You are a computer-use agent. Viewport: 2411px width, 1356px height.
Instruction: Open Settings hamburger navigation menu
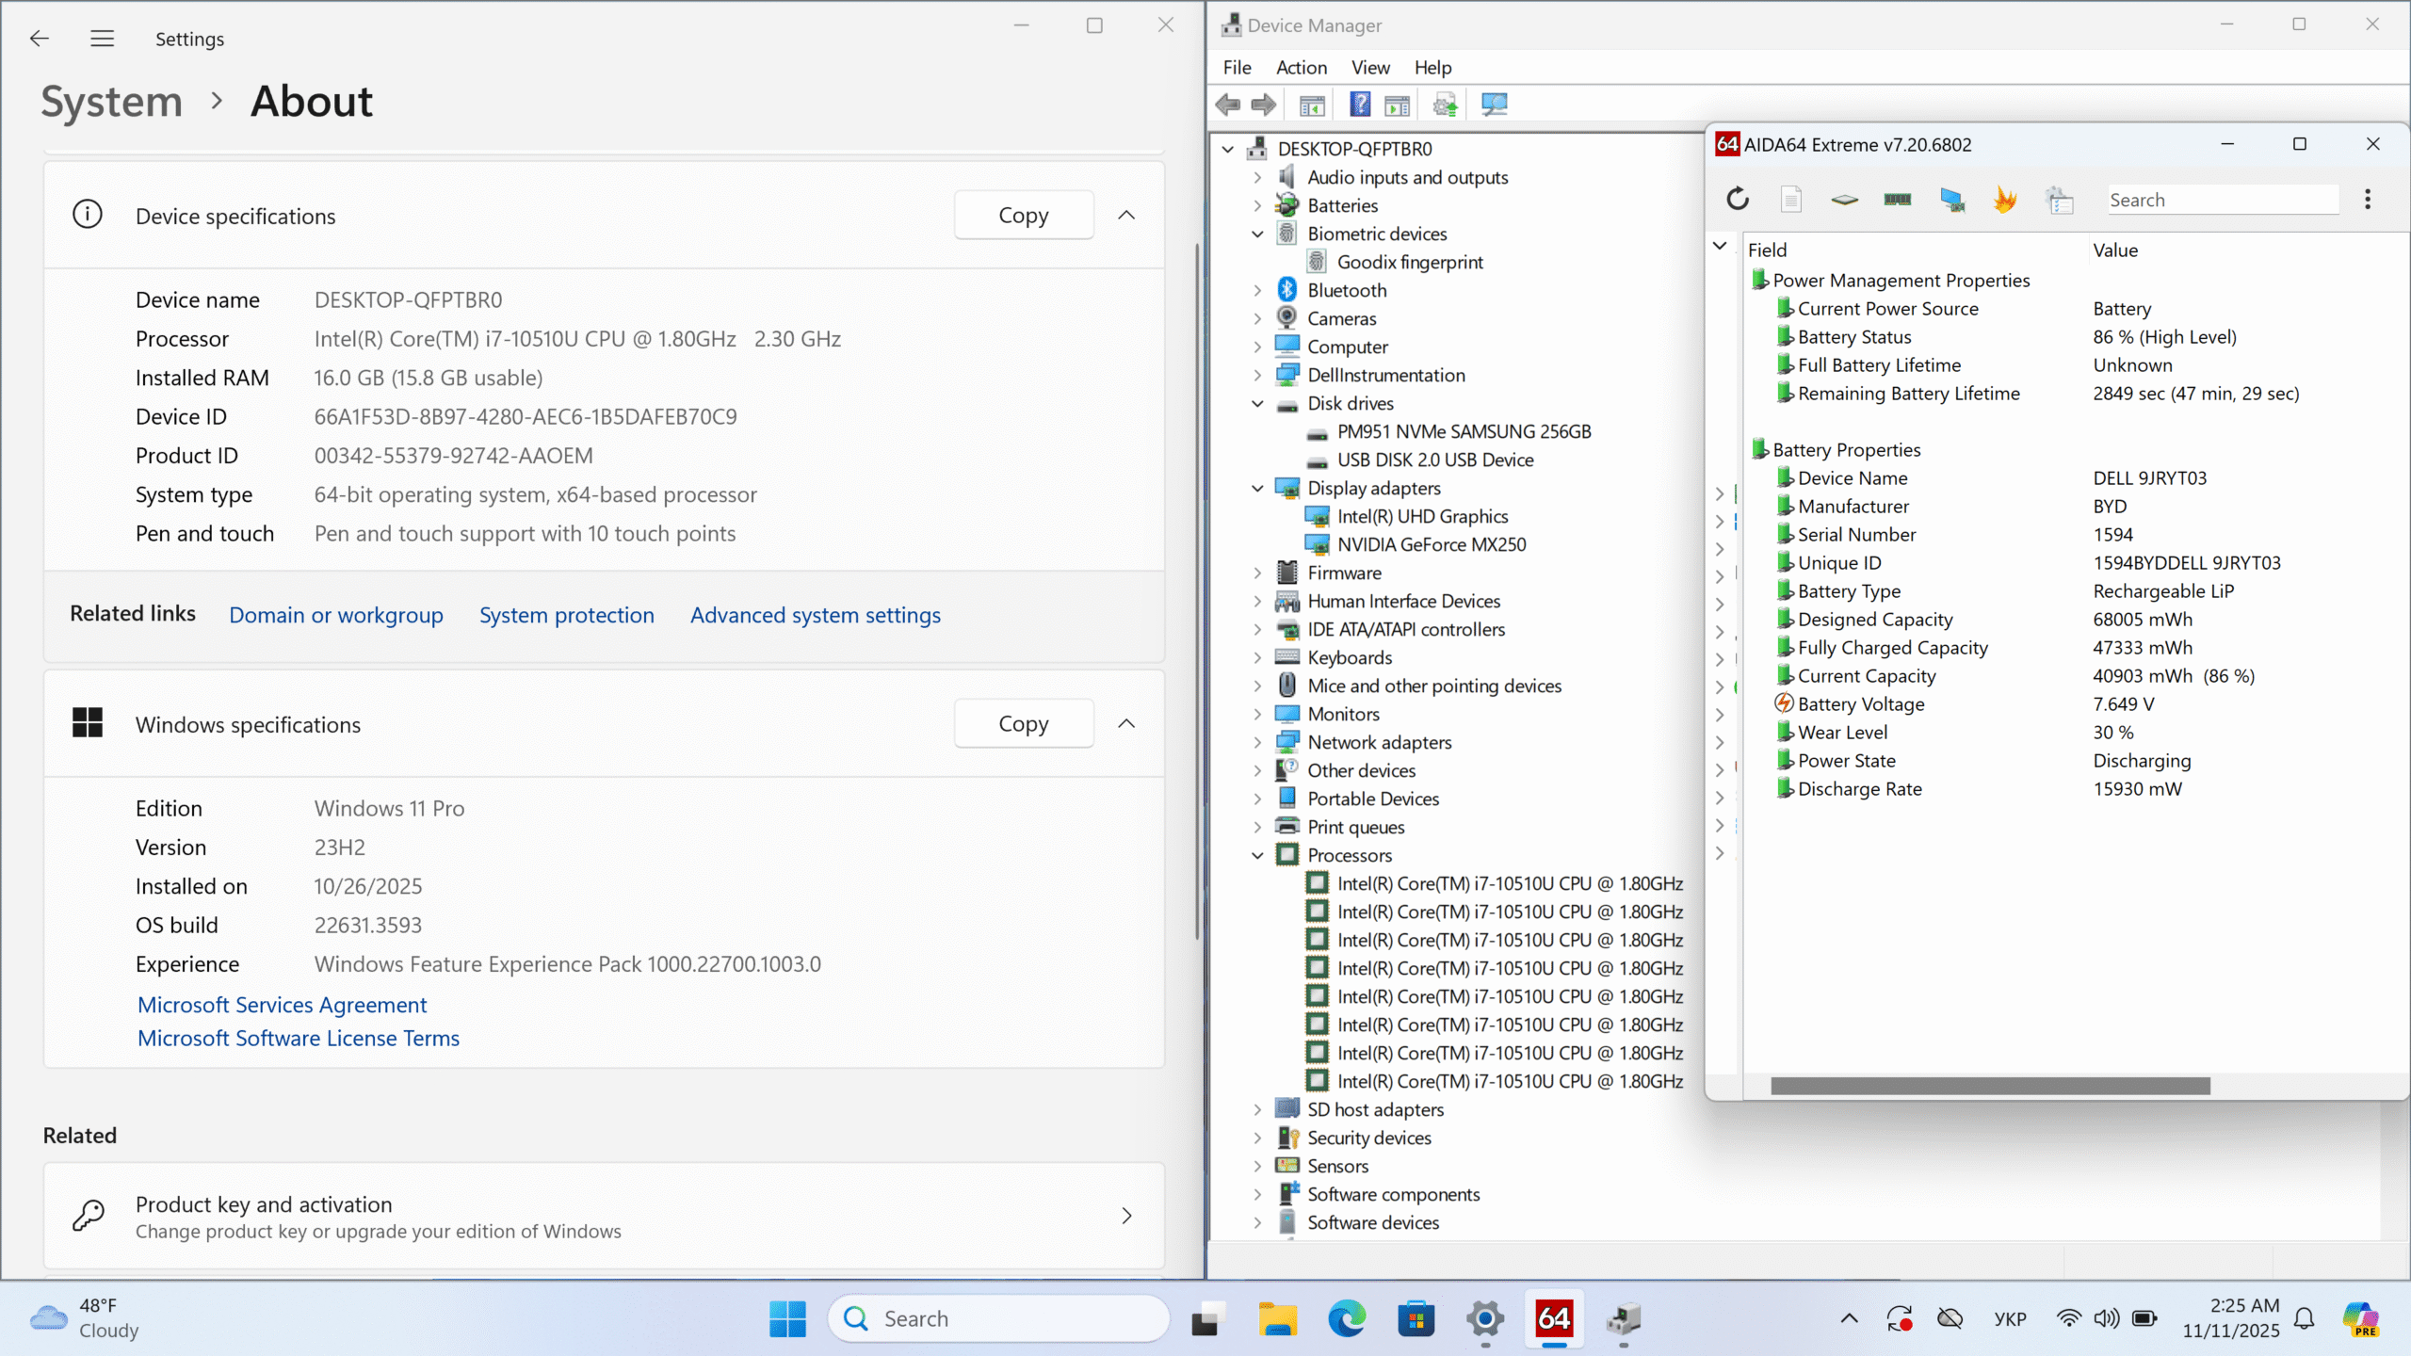click(x=102, y=39)
